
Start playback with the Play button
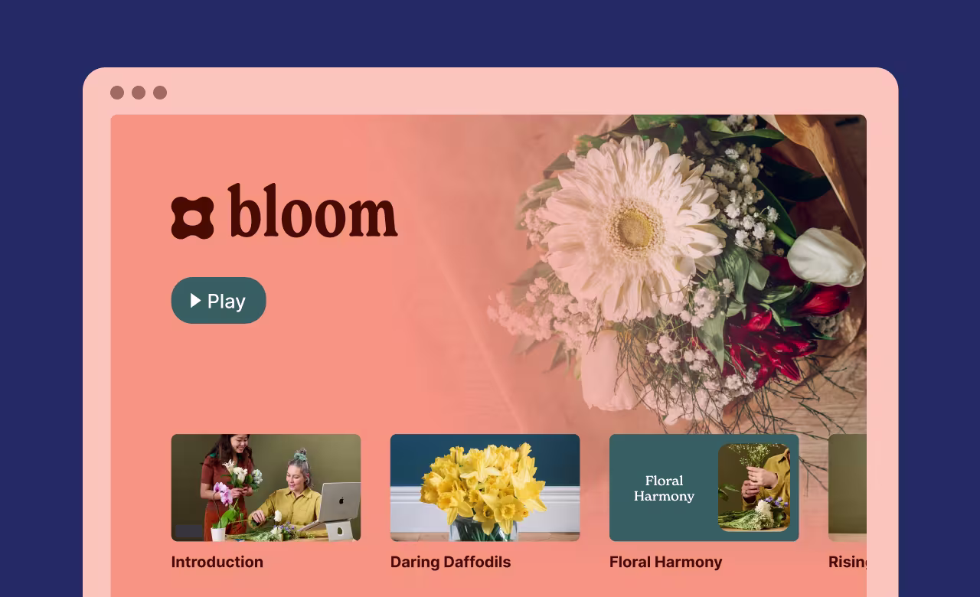pos(218,300)
